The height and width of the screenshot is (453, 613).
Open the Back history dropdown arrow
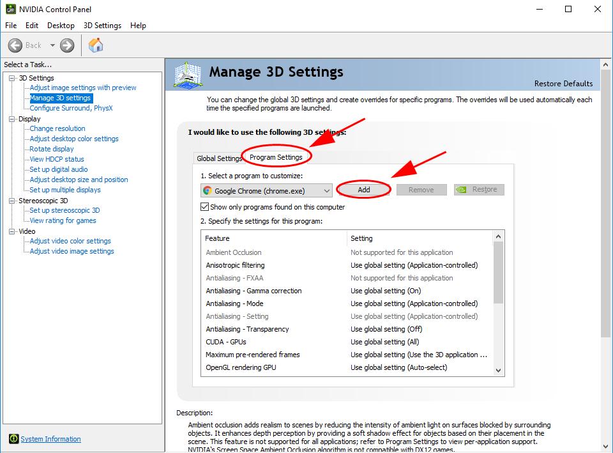click(52, 45)
